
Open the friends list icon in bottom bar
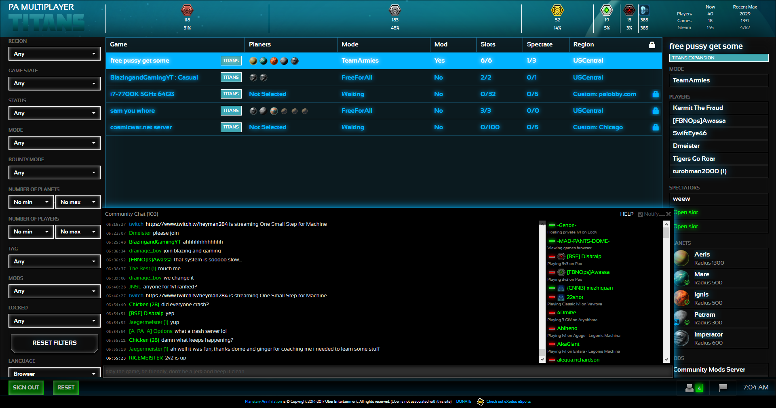coord(690,388)
